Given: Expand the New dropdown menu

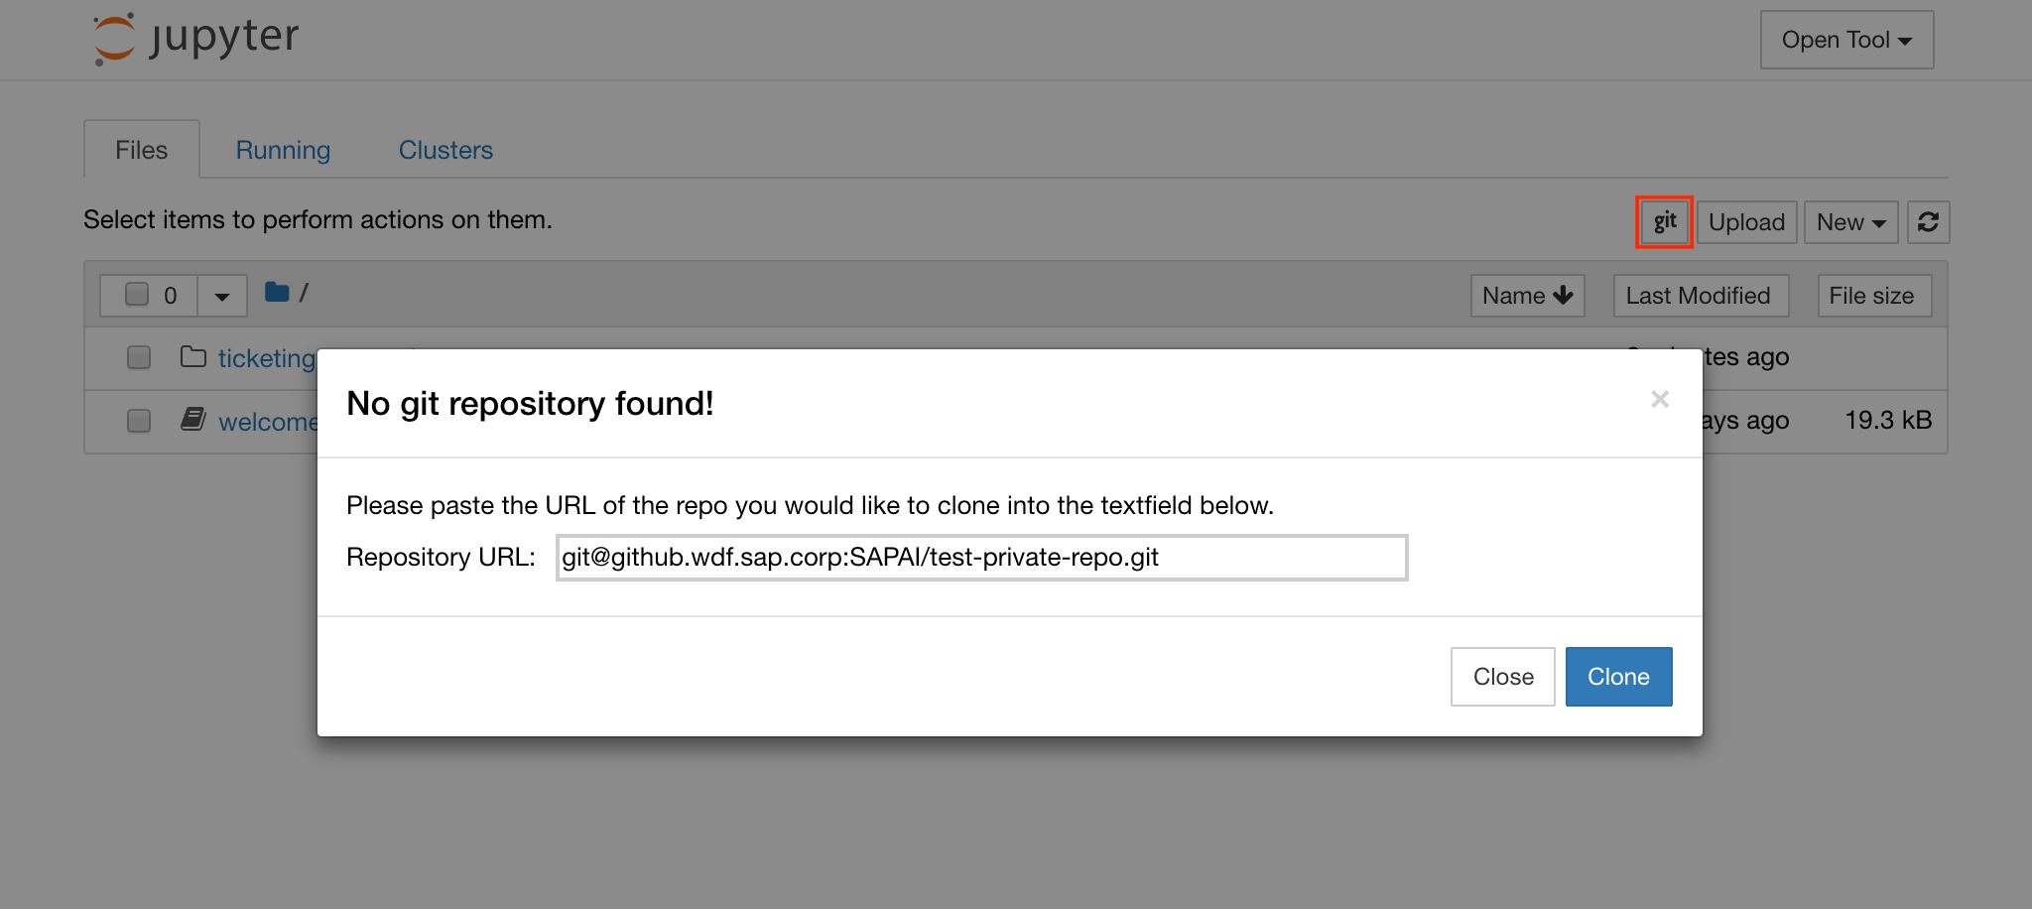Looking at the screenshot, I should pyautogui.click(x=1850, y=222).
